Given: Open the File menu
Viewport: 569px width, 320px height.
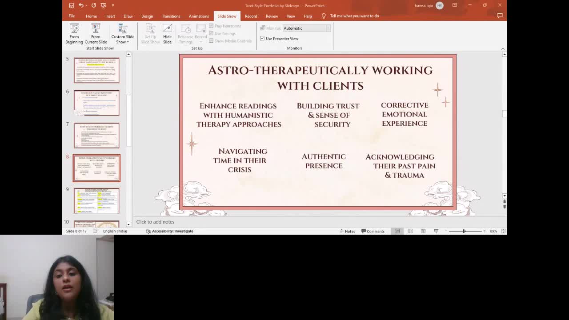Looking at the screenshot, I should [x=72, y=16].
